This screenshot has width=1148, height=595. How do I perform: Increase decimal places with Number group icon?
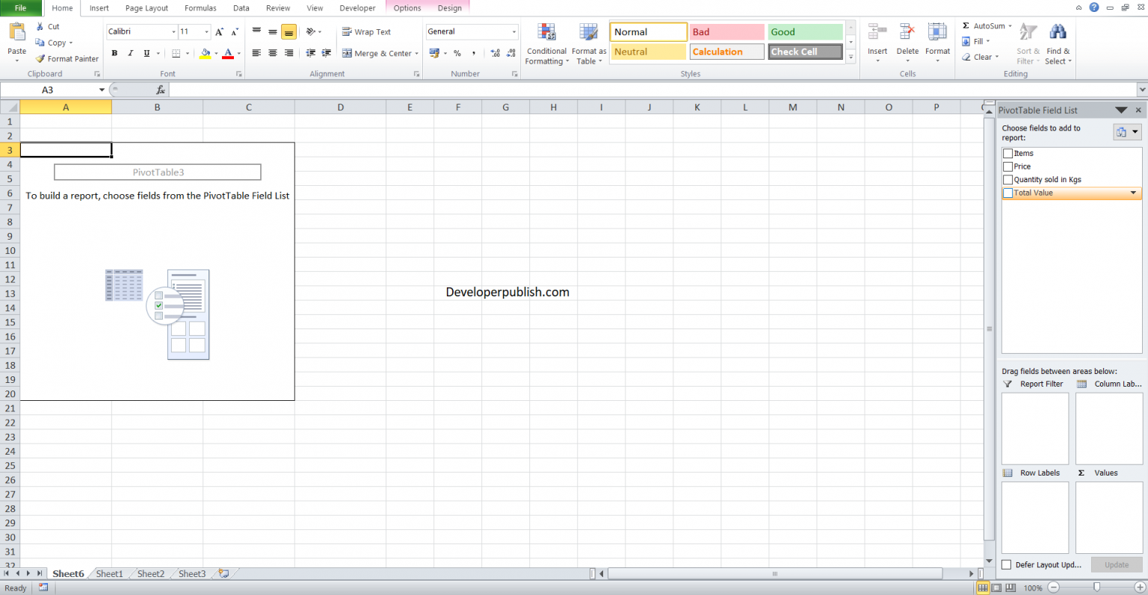point(494,53)
